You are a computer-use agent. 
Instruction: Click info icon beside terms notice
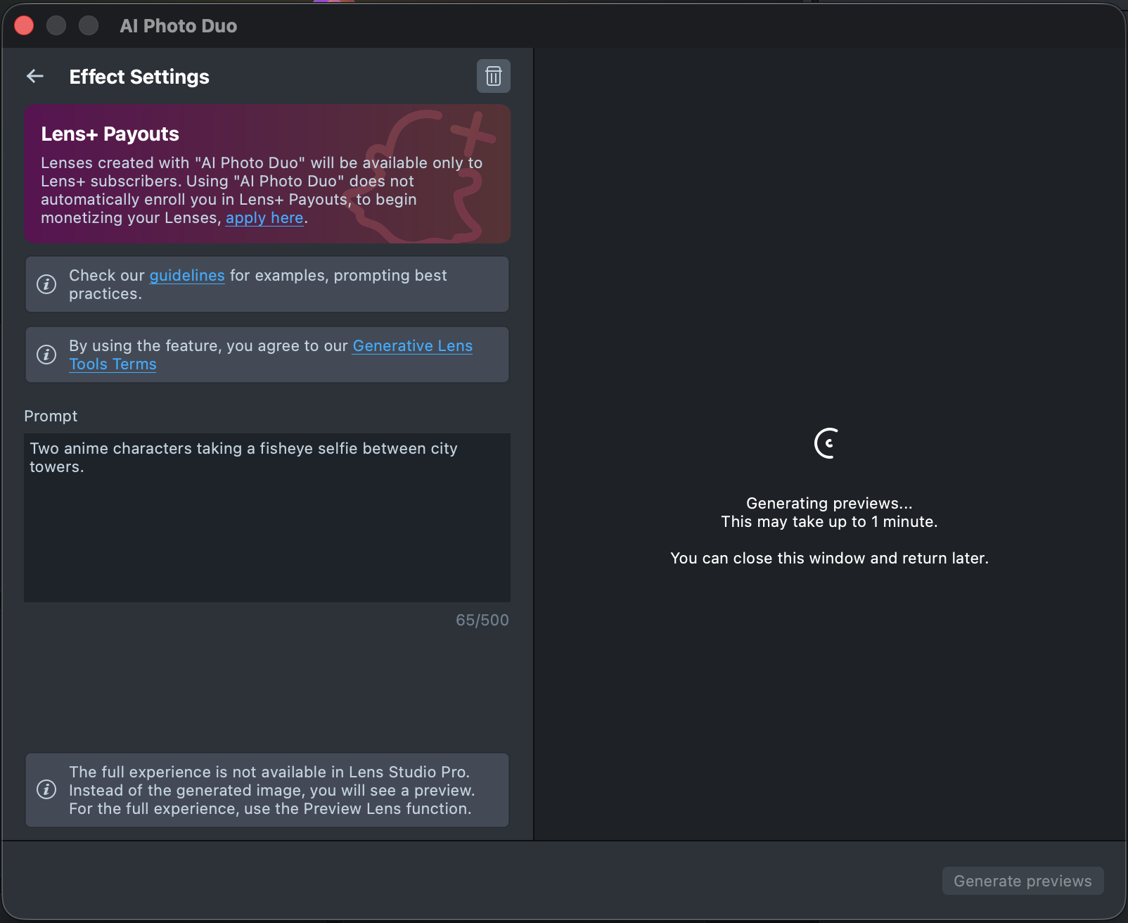click(x=46, y=355)
